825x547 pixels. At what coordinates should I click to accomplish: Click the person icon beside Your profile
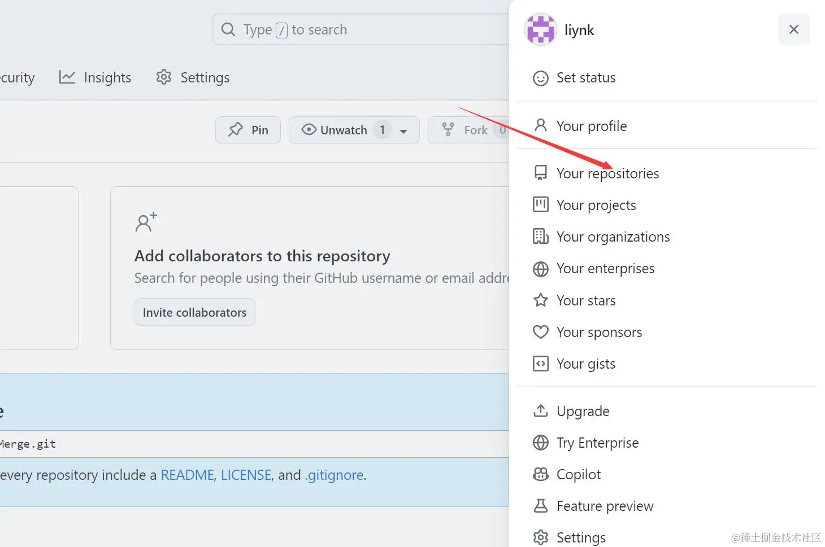[x=540, y=125]
